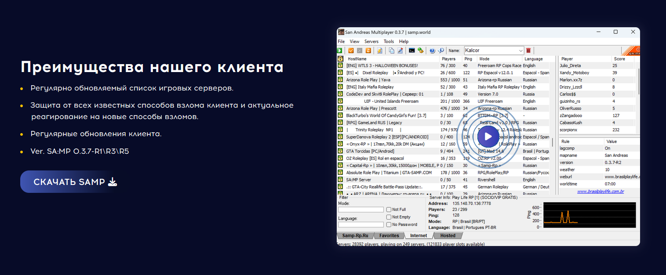
Task: Click the SA-MP logo in toolbar corner
Action: pyautogui.click(x=631, y=50)
